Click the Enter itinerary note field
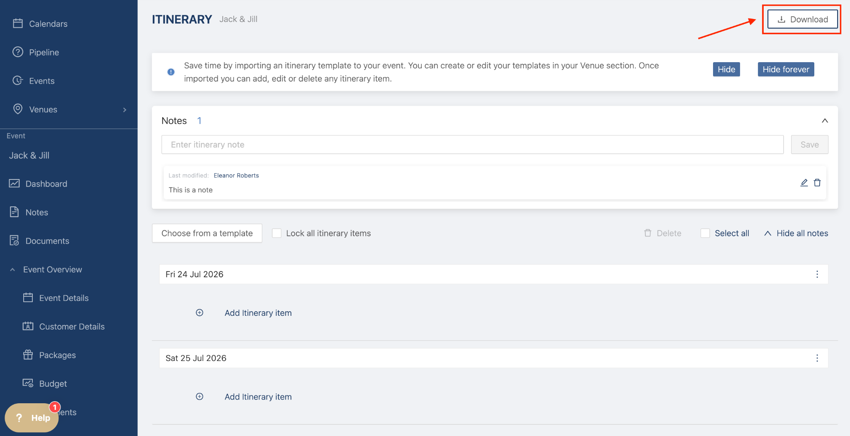The height and width of the screenshot is (436, 850). coord(472,145)
